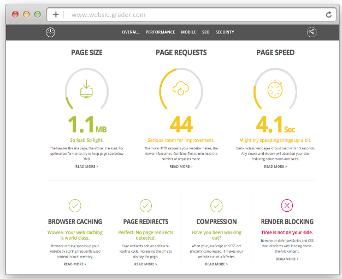Image resolution: width=342 pixels, height=279 pixels.
Task: Click the Page Speed stopwatch icon
Action: click(x=275, y=89)
